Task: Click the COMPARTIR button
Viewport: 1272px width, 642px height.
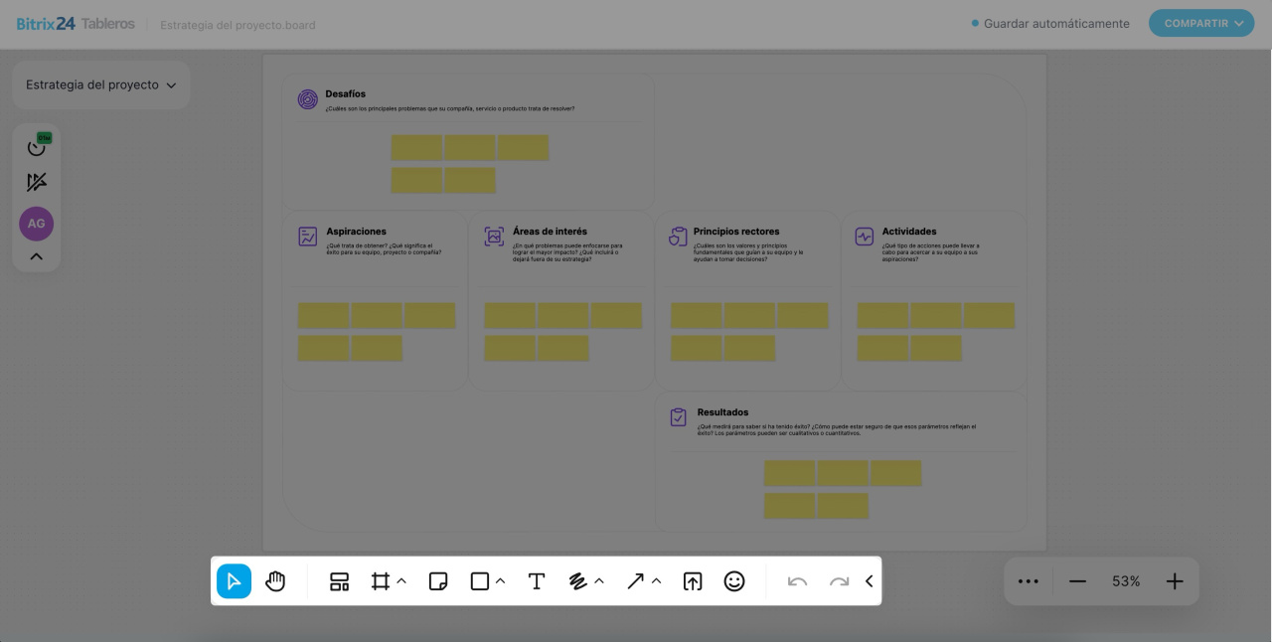Action: point(1201,23)
